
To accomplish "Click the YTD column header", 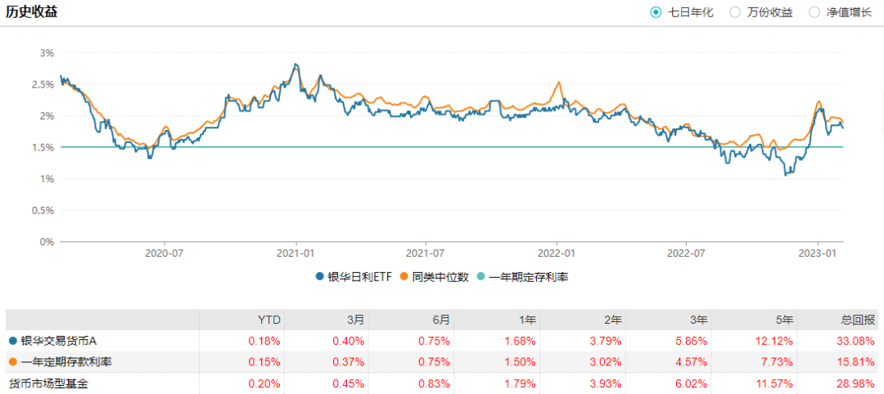I will [x=269, y=320].
